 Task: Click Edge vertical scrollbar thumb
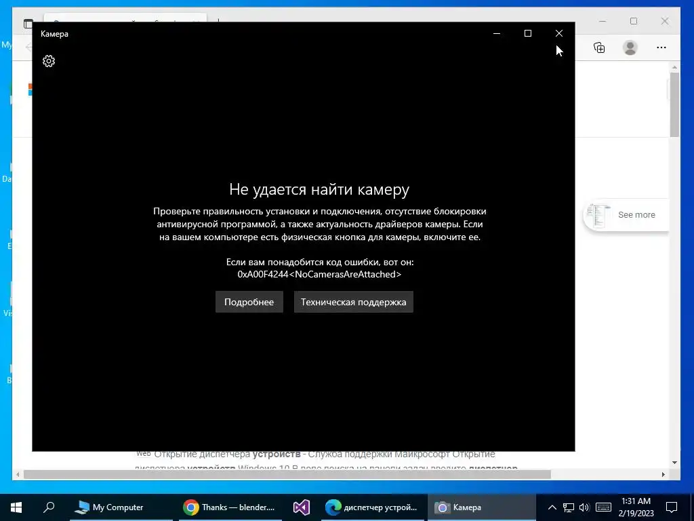click(674, 104)
